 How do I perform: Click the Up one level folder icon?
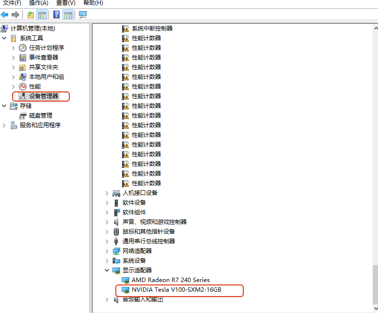[31, 15]
